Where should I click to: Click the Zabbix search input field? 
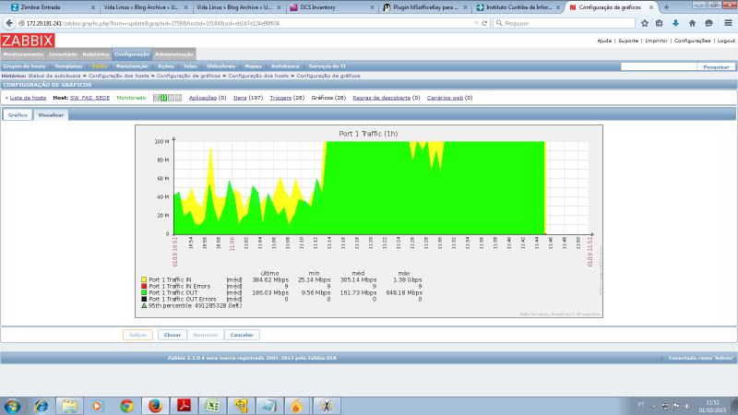click(658, 66)
